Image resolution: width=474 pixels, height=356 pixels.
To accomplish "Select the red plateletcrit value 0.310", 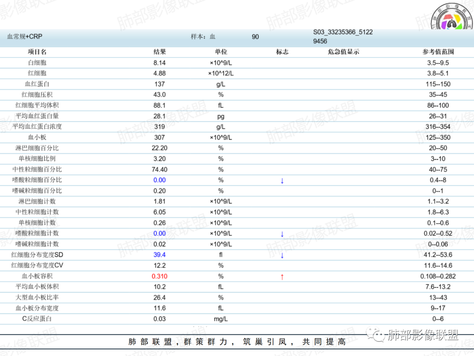I will 160,276.
